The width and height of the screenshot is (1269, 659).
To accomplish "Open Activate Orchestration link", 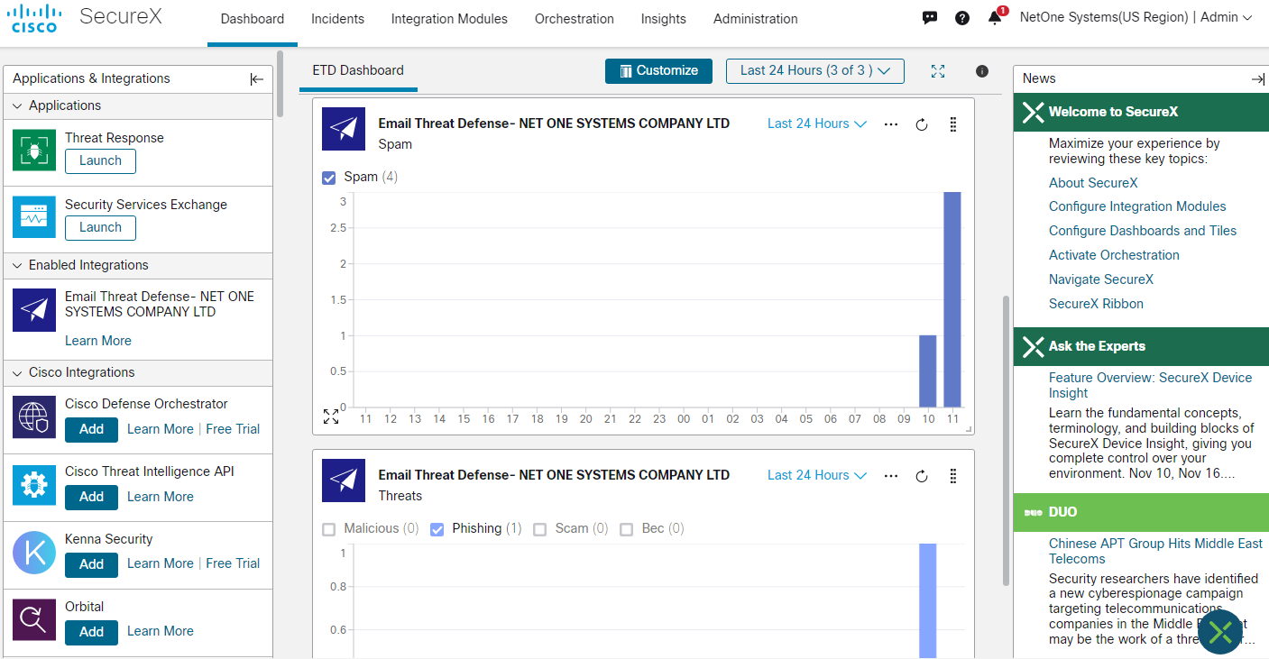I will click(1114, 255).
